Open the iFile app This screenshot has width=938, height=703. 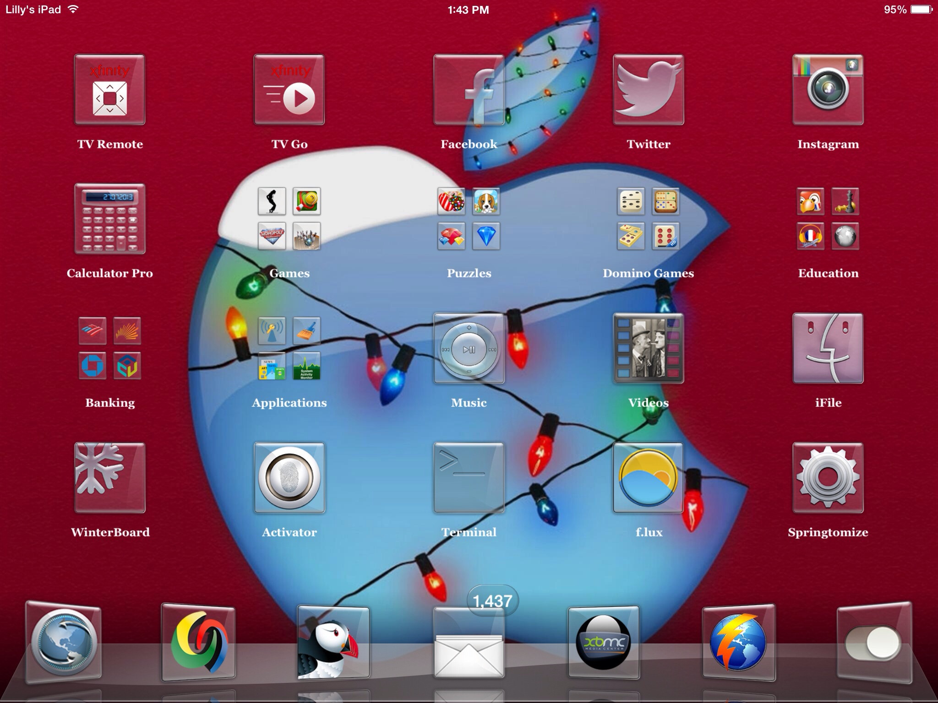pos(828,348)
